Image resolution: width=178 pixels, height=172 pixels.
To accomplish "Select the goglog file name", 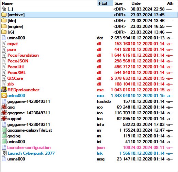I will (14, 136).
